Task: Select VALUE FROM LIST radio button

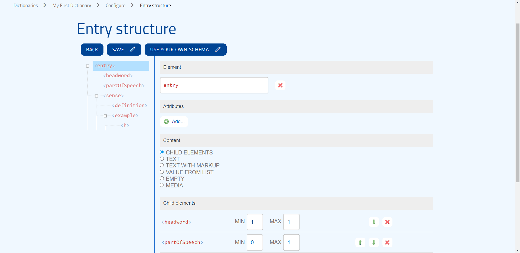Action: [x=162, y=172]
